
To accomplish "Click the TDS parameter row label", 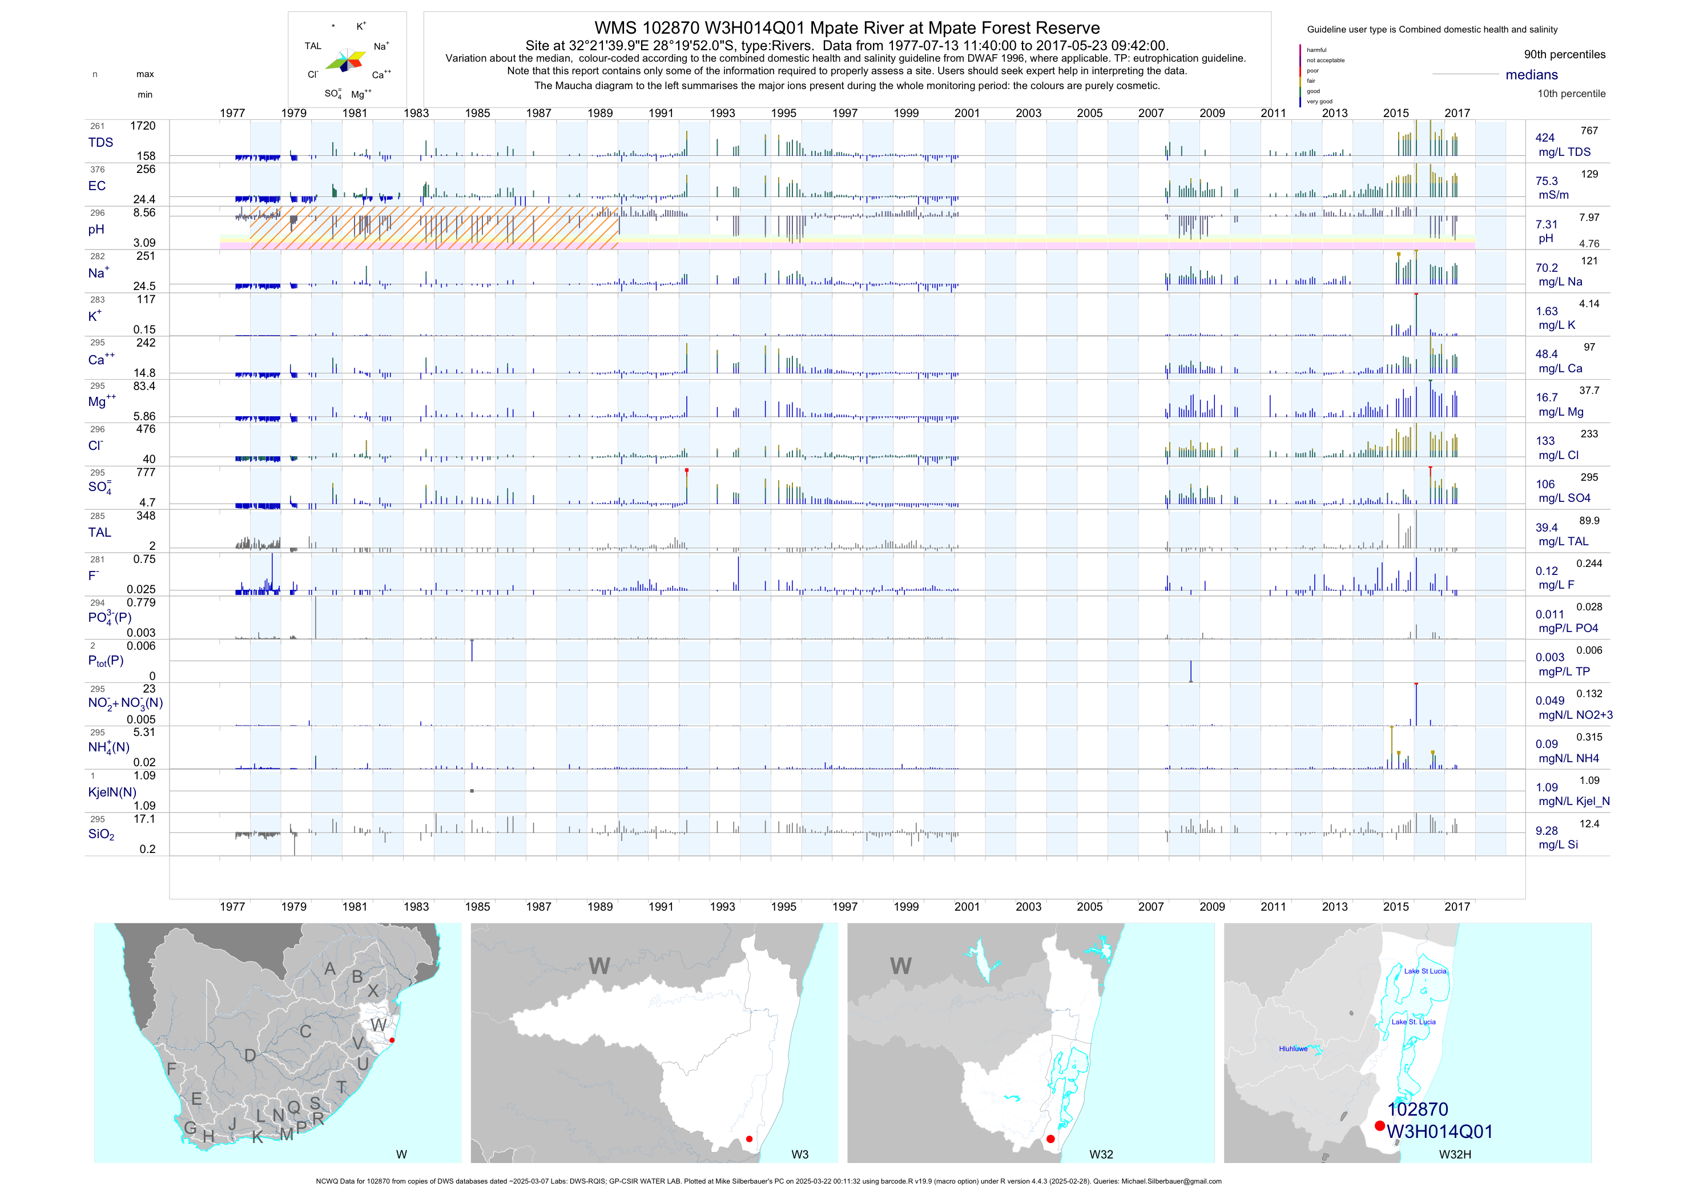I will (100, 143).
